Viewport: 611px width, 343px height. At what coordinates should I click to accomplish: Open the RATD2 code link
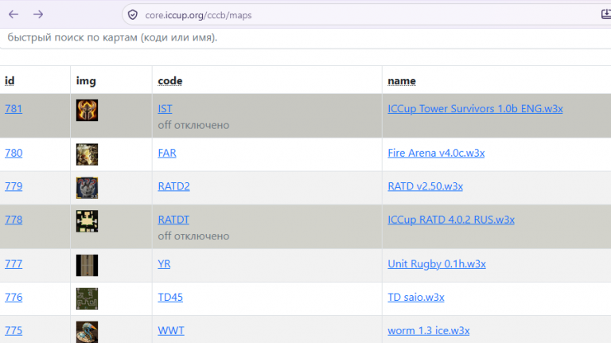pyautogui.click(x=173, y=186)
